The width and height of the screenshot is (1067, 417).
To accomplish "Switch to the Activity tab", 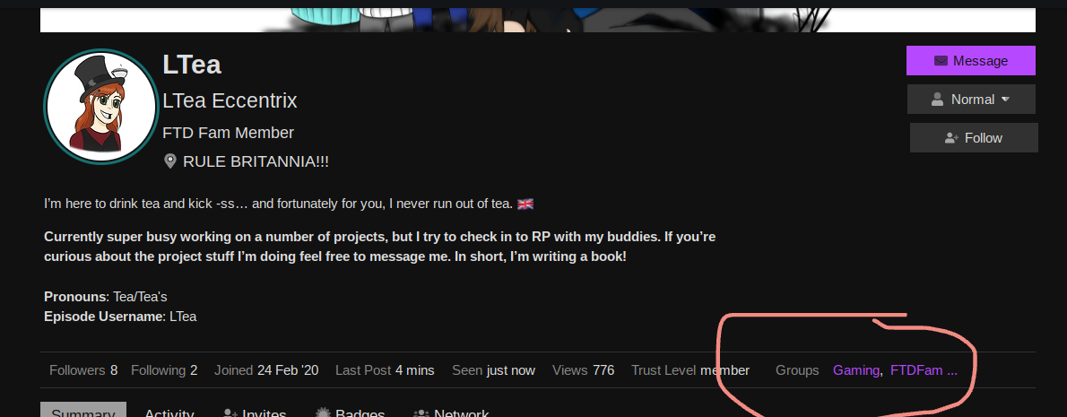I will (x=169, y=413).
